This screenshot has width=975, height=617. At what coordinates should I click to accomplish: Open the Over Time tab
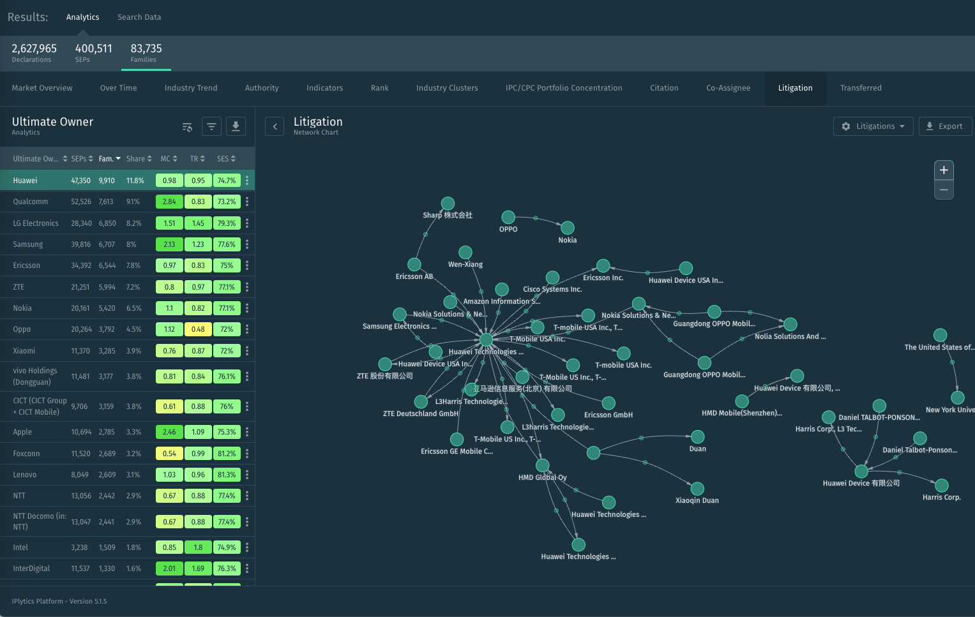tap(118, 88)
